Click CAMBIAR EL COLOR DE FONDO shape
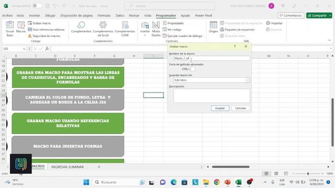335x188 pixels. [68, 100]
